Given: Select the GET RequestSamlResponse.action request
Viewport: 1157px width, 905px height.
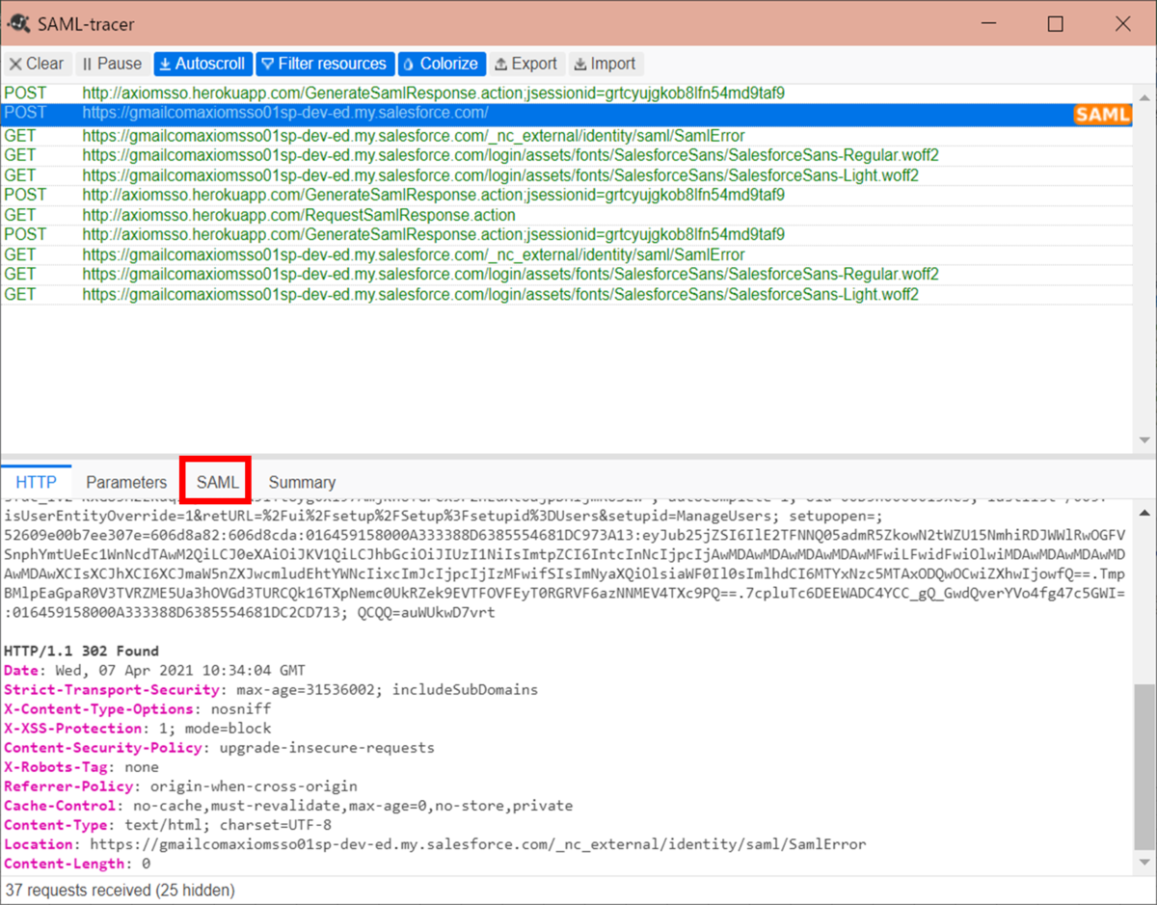Looking at the screenshot, I should [x=567, y=215].
